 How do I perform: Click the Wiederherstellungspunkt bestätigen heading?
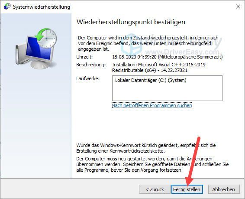point(131,22)
